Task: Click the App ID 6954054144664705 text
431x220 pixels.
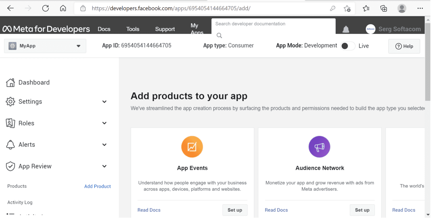Action: (x=137, y=46)
